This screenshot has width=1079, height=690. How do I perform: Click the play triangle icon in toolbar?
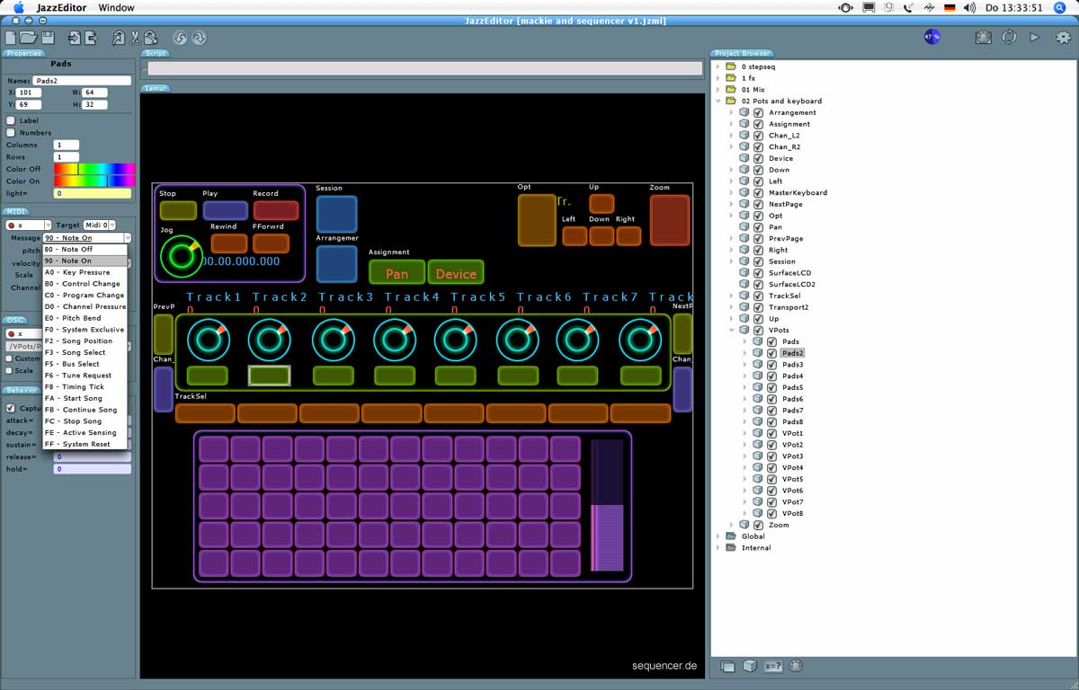pos(1035,38)
